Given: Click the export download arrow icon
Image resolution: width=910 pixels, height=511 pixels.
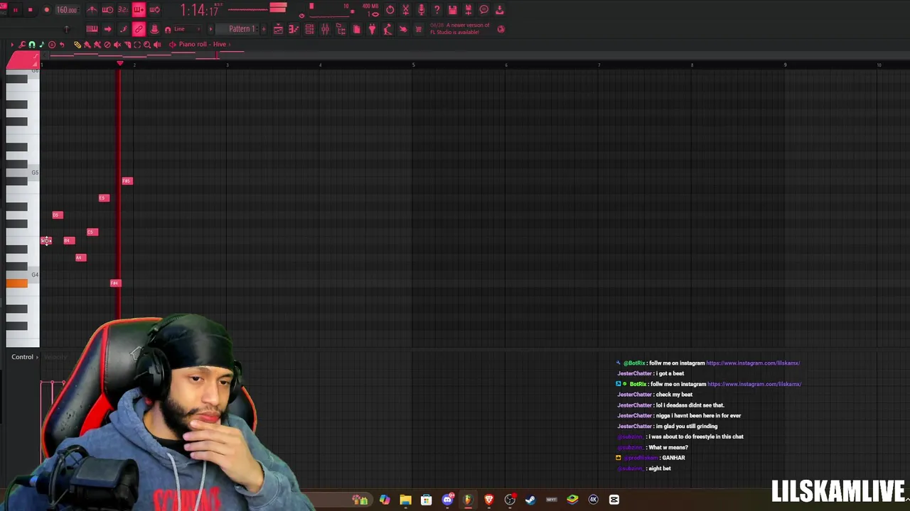Looking at the screenshot, I should coord(499,10).
